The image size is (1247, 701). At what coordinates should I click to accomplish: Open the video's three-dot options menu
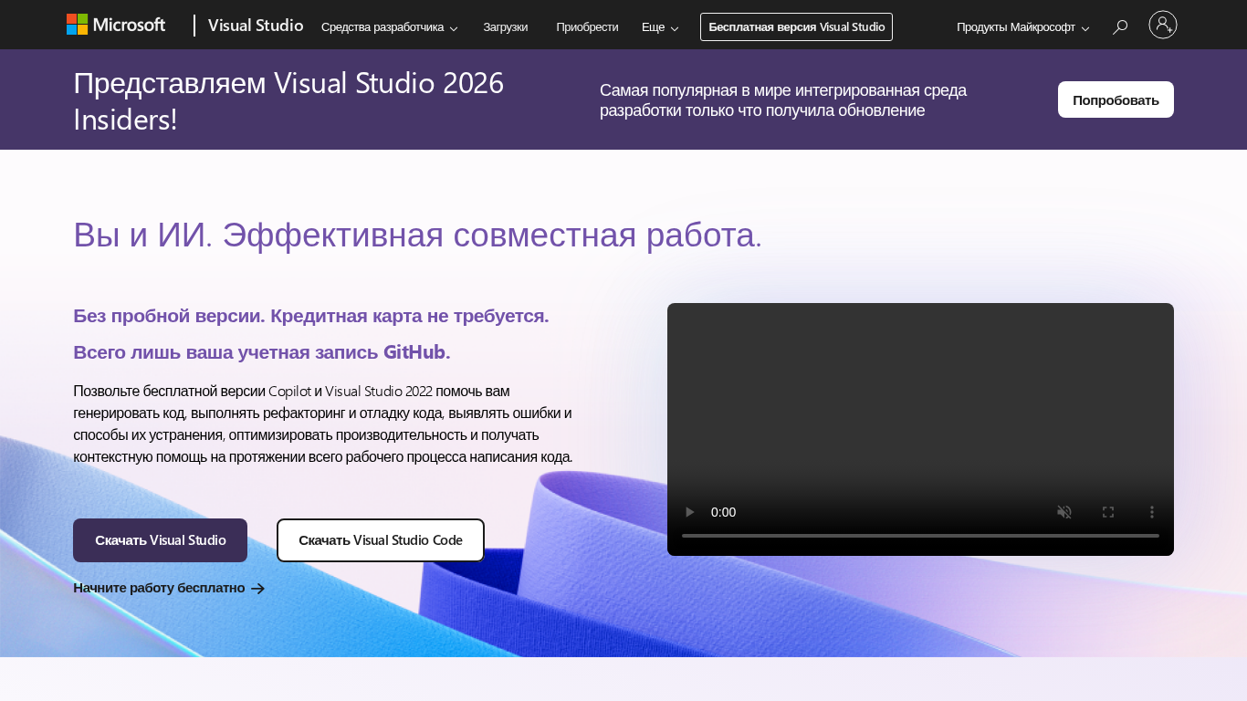pos(1152,512)
